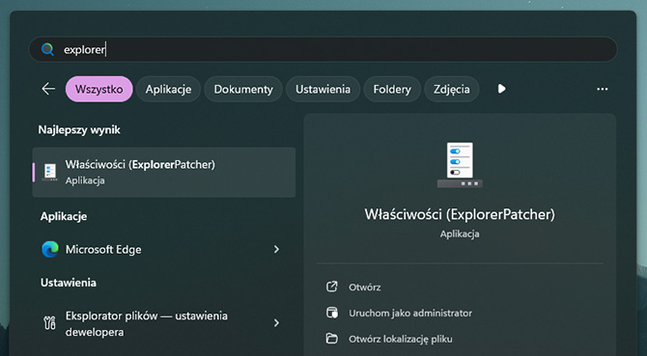Click the Najlepszy wynik heading
The width and height of the screenshot is (647, 356).
click(79, 130)
